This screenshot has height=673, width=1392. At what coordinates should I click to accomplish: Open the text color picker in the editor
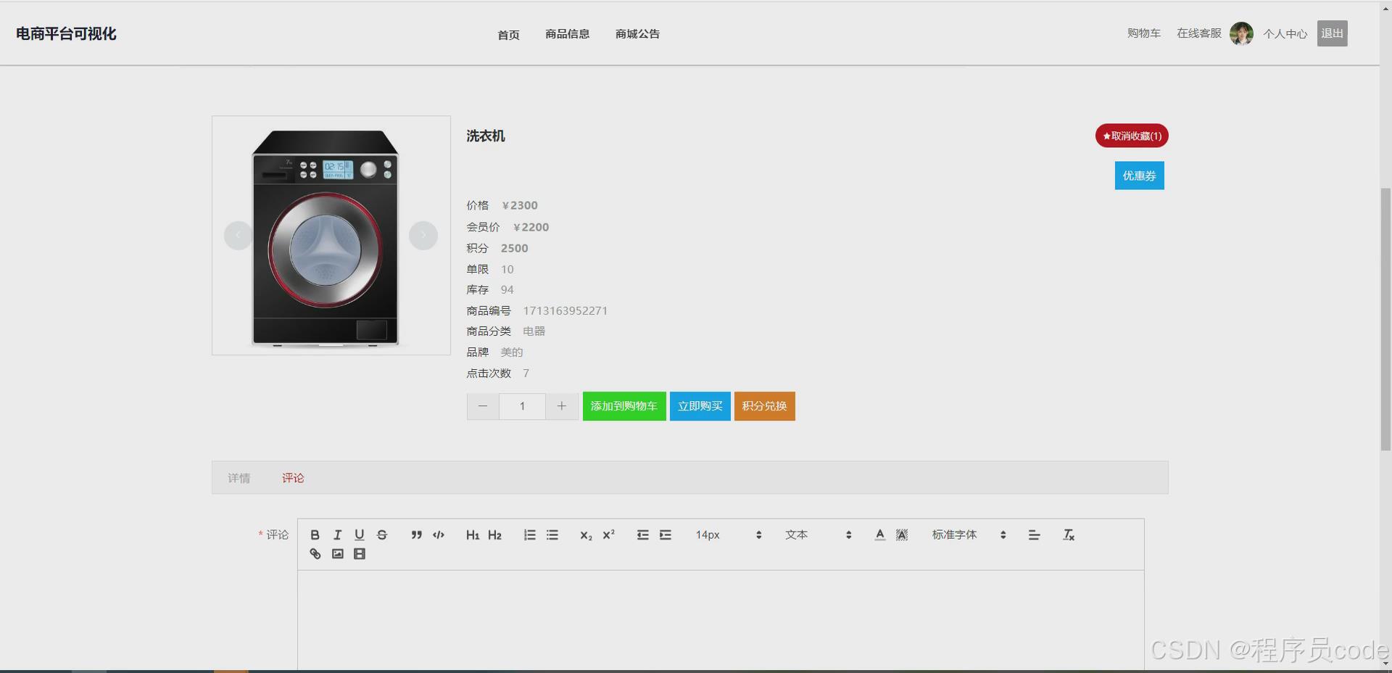click(879, 534)
